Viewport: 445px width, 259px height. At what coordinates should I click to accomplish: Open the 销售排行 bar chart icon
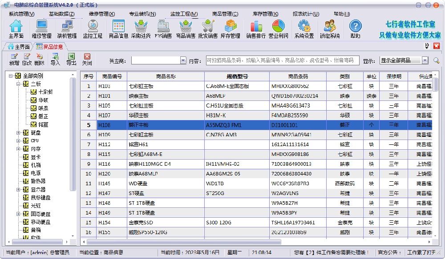tap(256, 29)
